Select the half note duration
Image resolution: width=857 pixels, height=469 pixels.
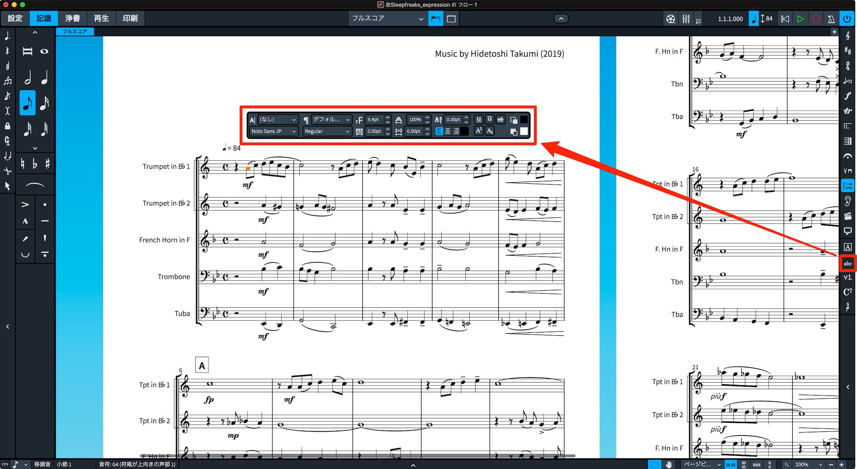[x=28, y=77]
